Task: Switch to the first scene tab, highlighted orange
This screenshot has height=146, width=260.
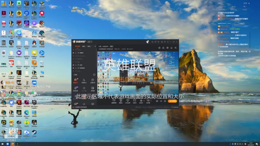Action: coord(77,46)
